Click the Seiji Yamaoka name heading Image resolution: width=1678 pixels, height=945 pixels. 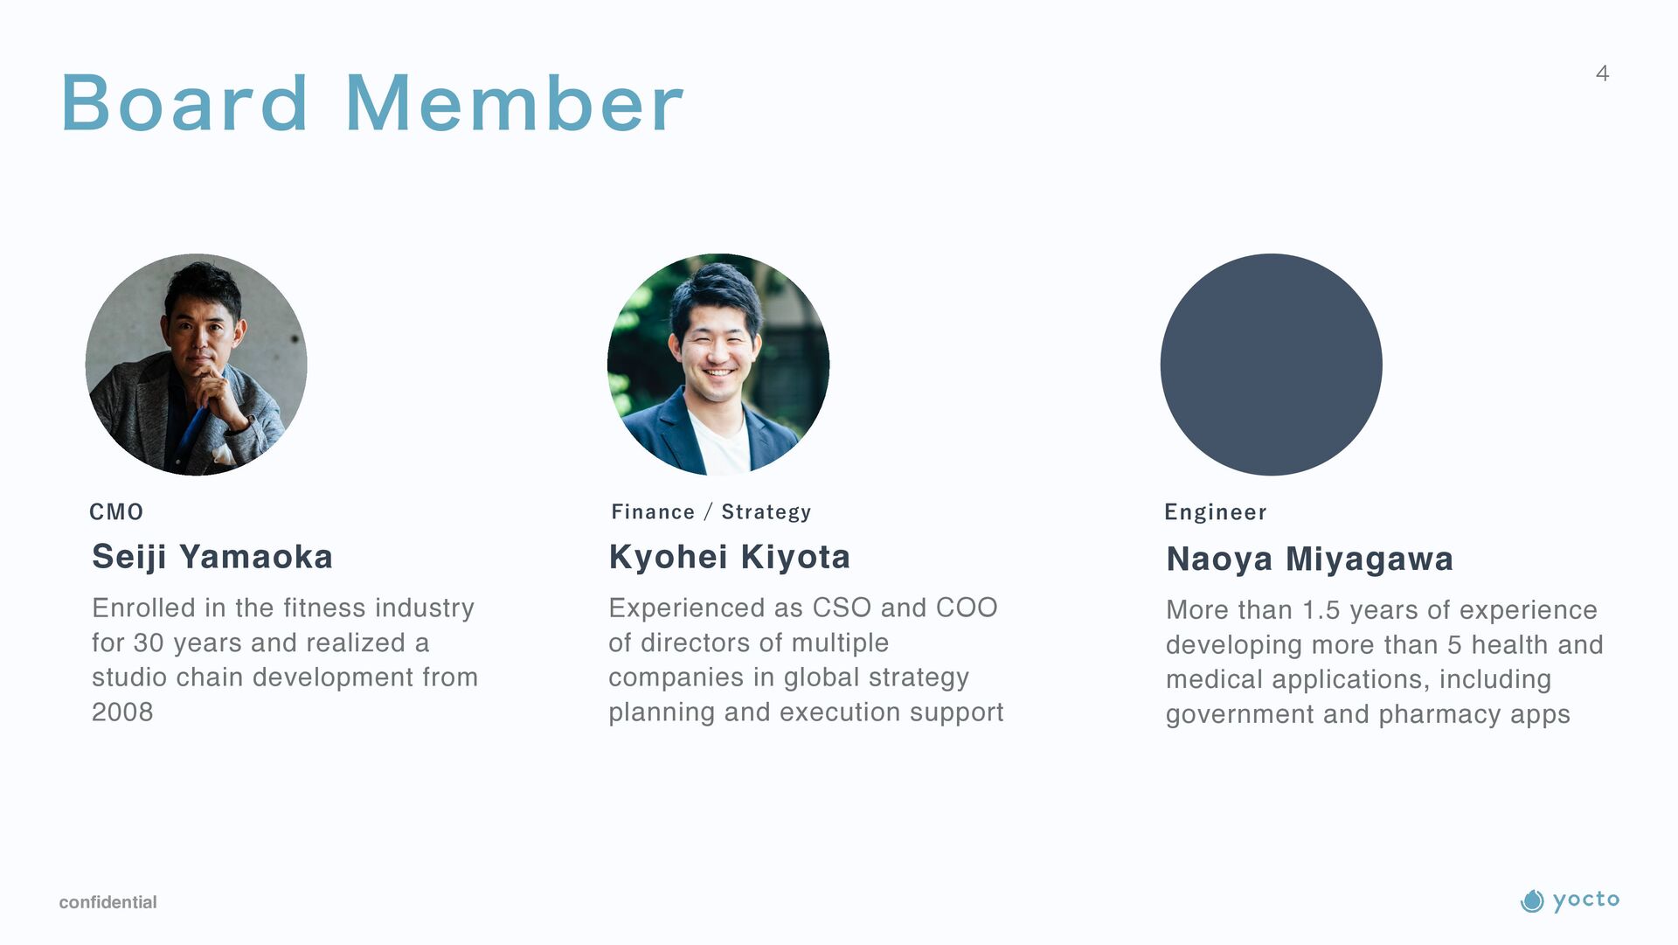coord(212,558)
